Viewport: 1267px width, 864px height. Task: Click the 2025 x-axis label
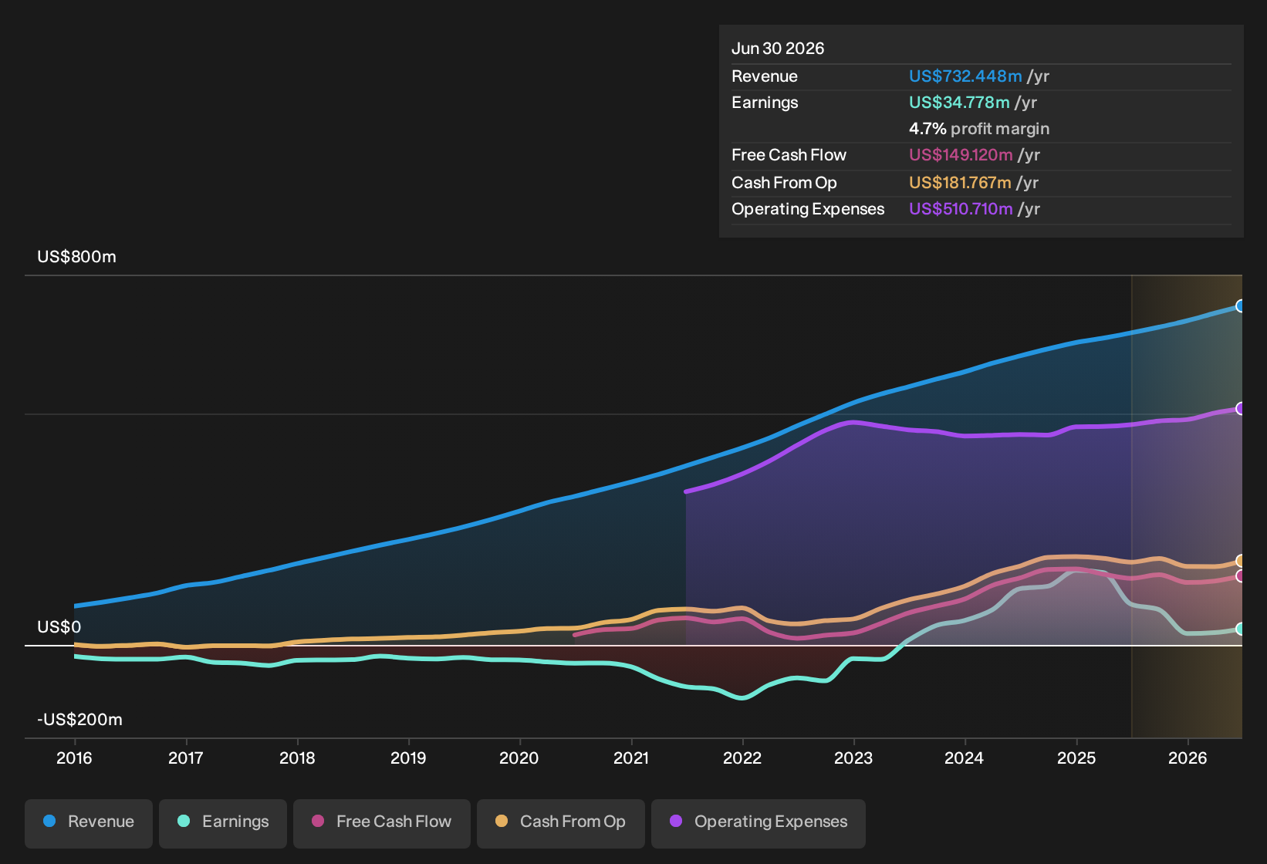1076,758
